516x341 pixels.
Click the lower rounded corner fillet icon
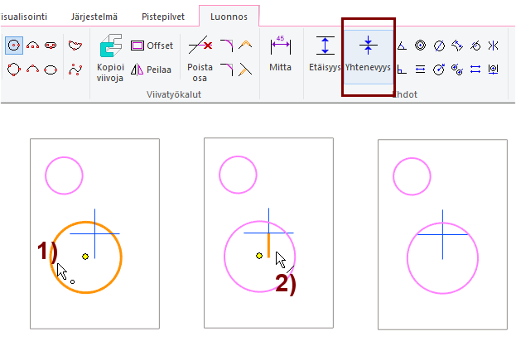(x=227, y=70)
